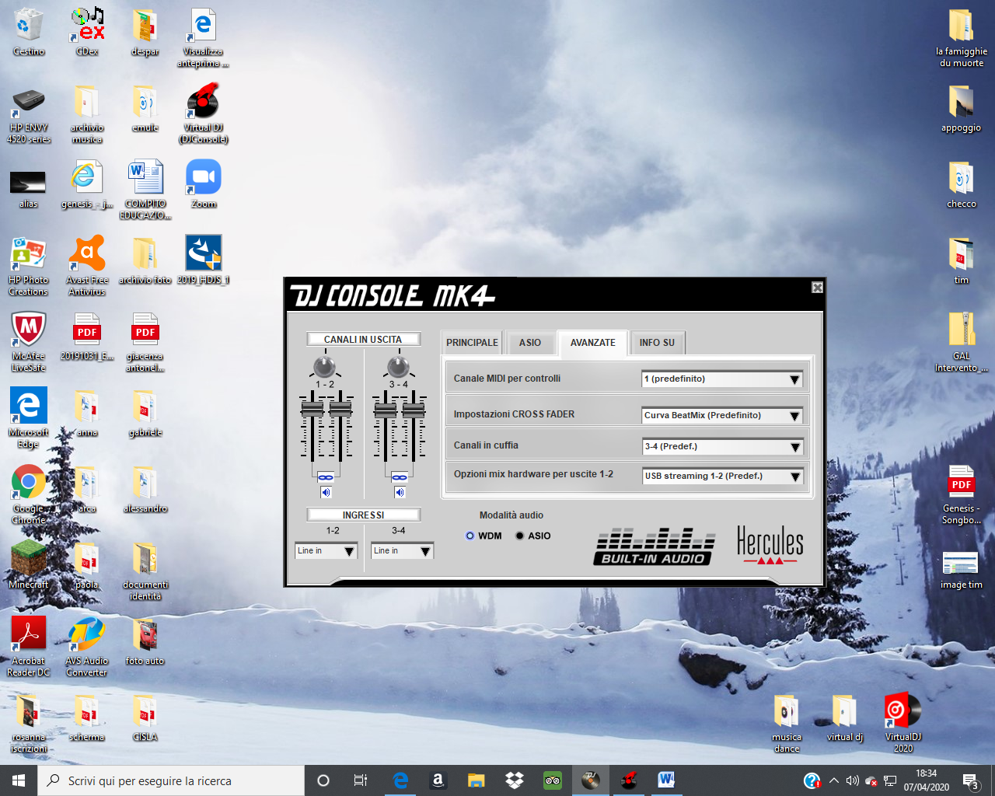Click the Hercules logo
The height and width of the screenshot is (796, 995).
point(770,544)
